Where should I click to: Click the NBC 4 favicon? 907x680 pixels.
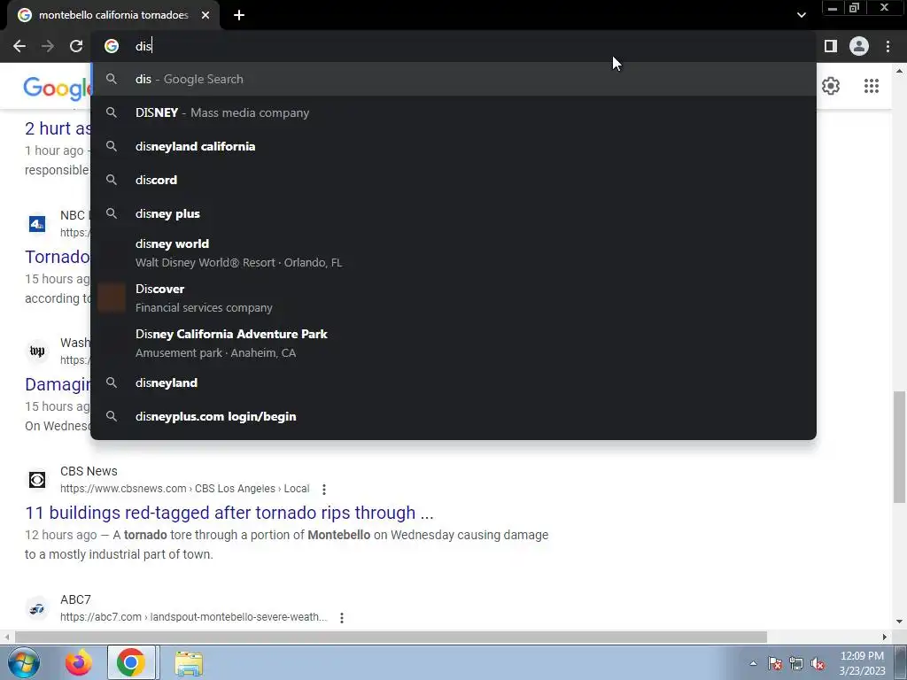(37, 223)
